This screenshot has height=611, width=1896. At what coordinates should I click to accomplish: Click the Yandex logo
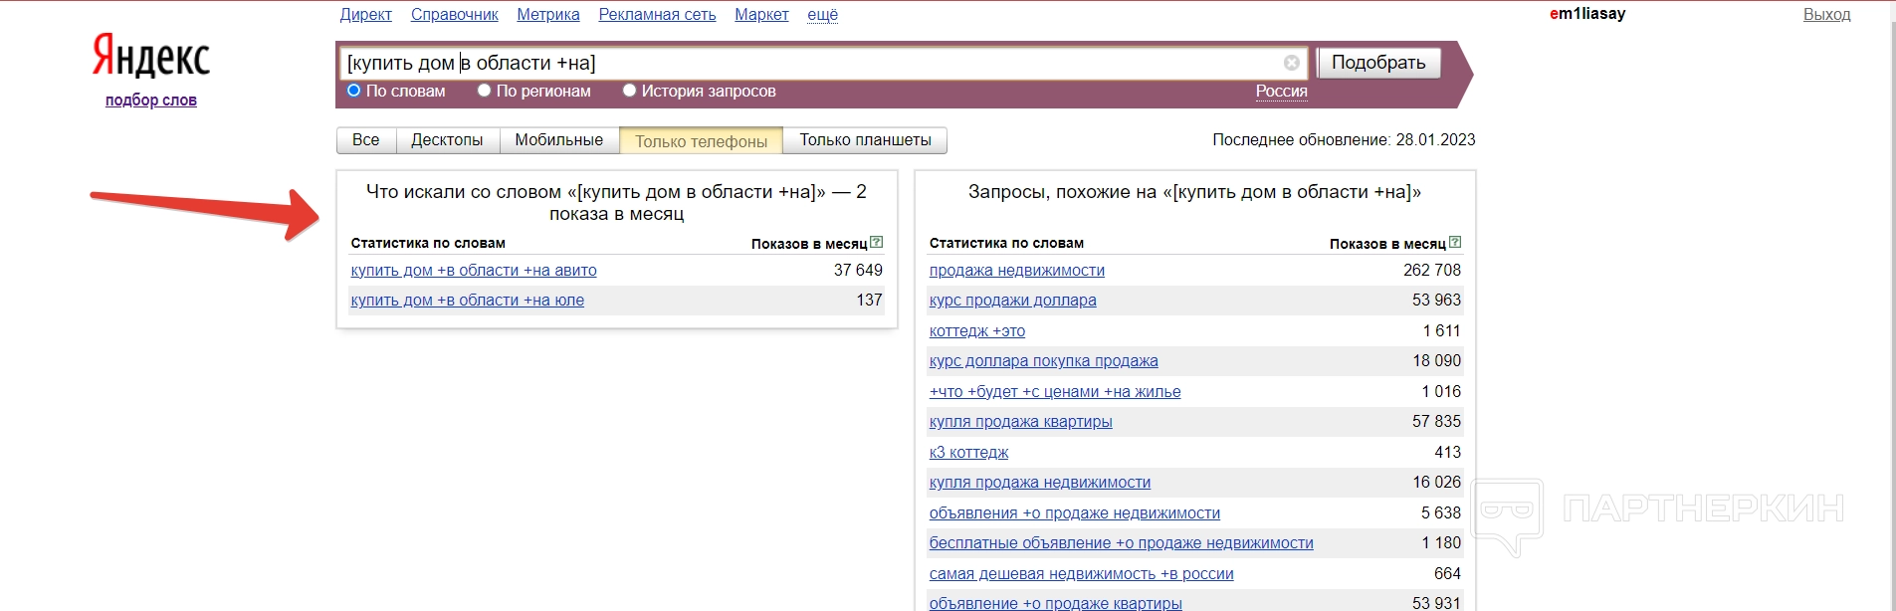click(151, 56)
